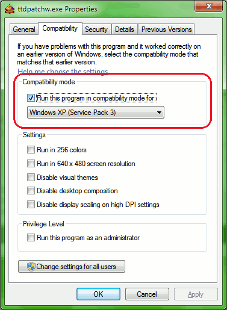Open the Windows XP (Service Pack 3) dropdown
The width and height of the screenshot is (227, 310).
pyautogui.click(x=96, y=113)
